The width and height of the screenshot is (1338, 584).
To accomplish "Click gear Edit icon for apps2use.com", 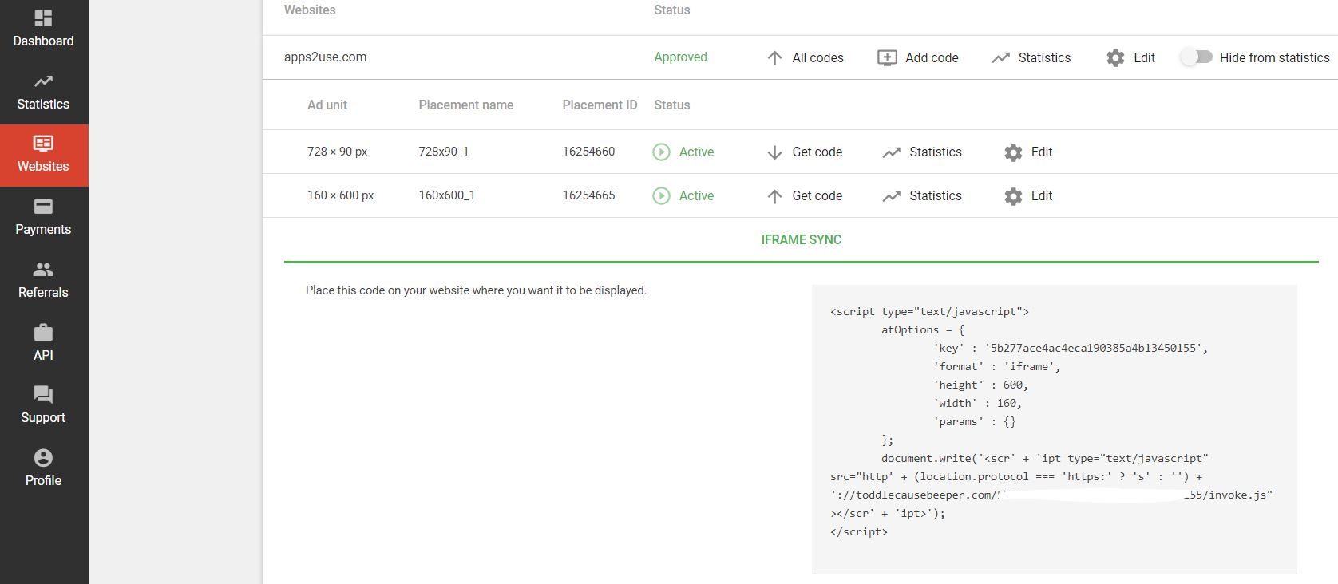I will click(1115, 57).
